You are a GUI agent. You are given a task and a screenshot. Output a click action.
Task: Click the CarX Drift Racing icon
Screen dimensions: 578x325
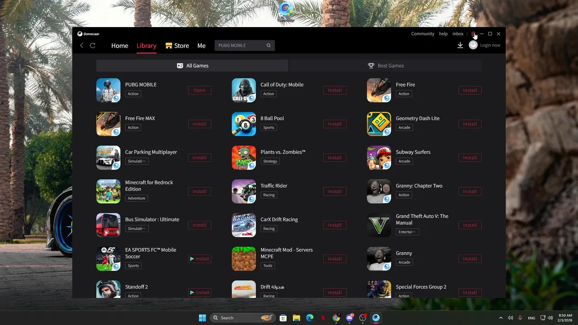point(244,225)
